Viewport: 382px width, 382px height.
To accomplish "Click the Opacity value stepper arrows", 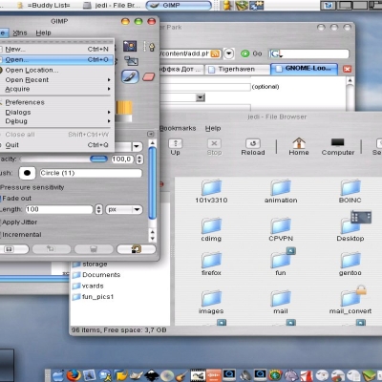I will pos(139,159).
